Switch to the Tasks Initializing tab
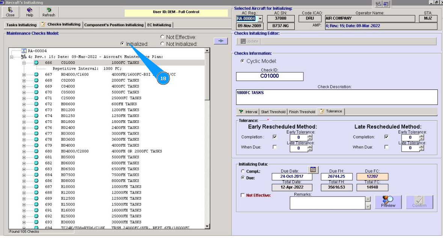443x238 pixels. 21,25
